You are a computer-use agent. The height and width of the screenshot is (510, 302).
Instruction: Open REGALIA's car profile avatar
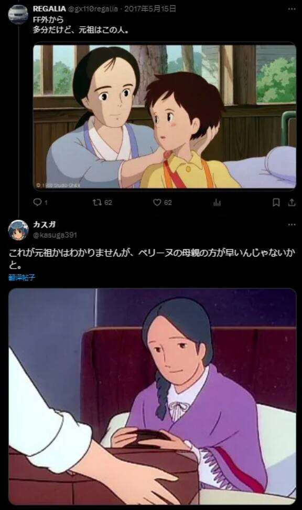pos(18,14)
